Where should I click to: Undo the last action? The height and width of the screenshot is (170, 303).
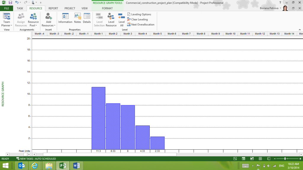[x=17, y=2]
